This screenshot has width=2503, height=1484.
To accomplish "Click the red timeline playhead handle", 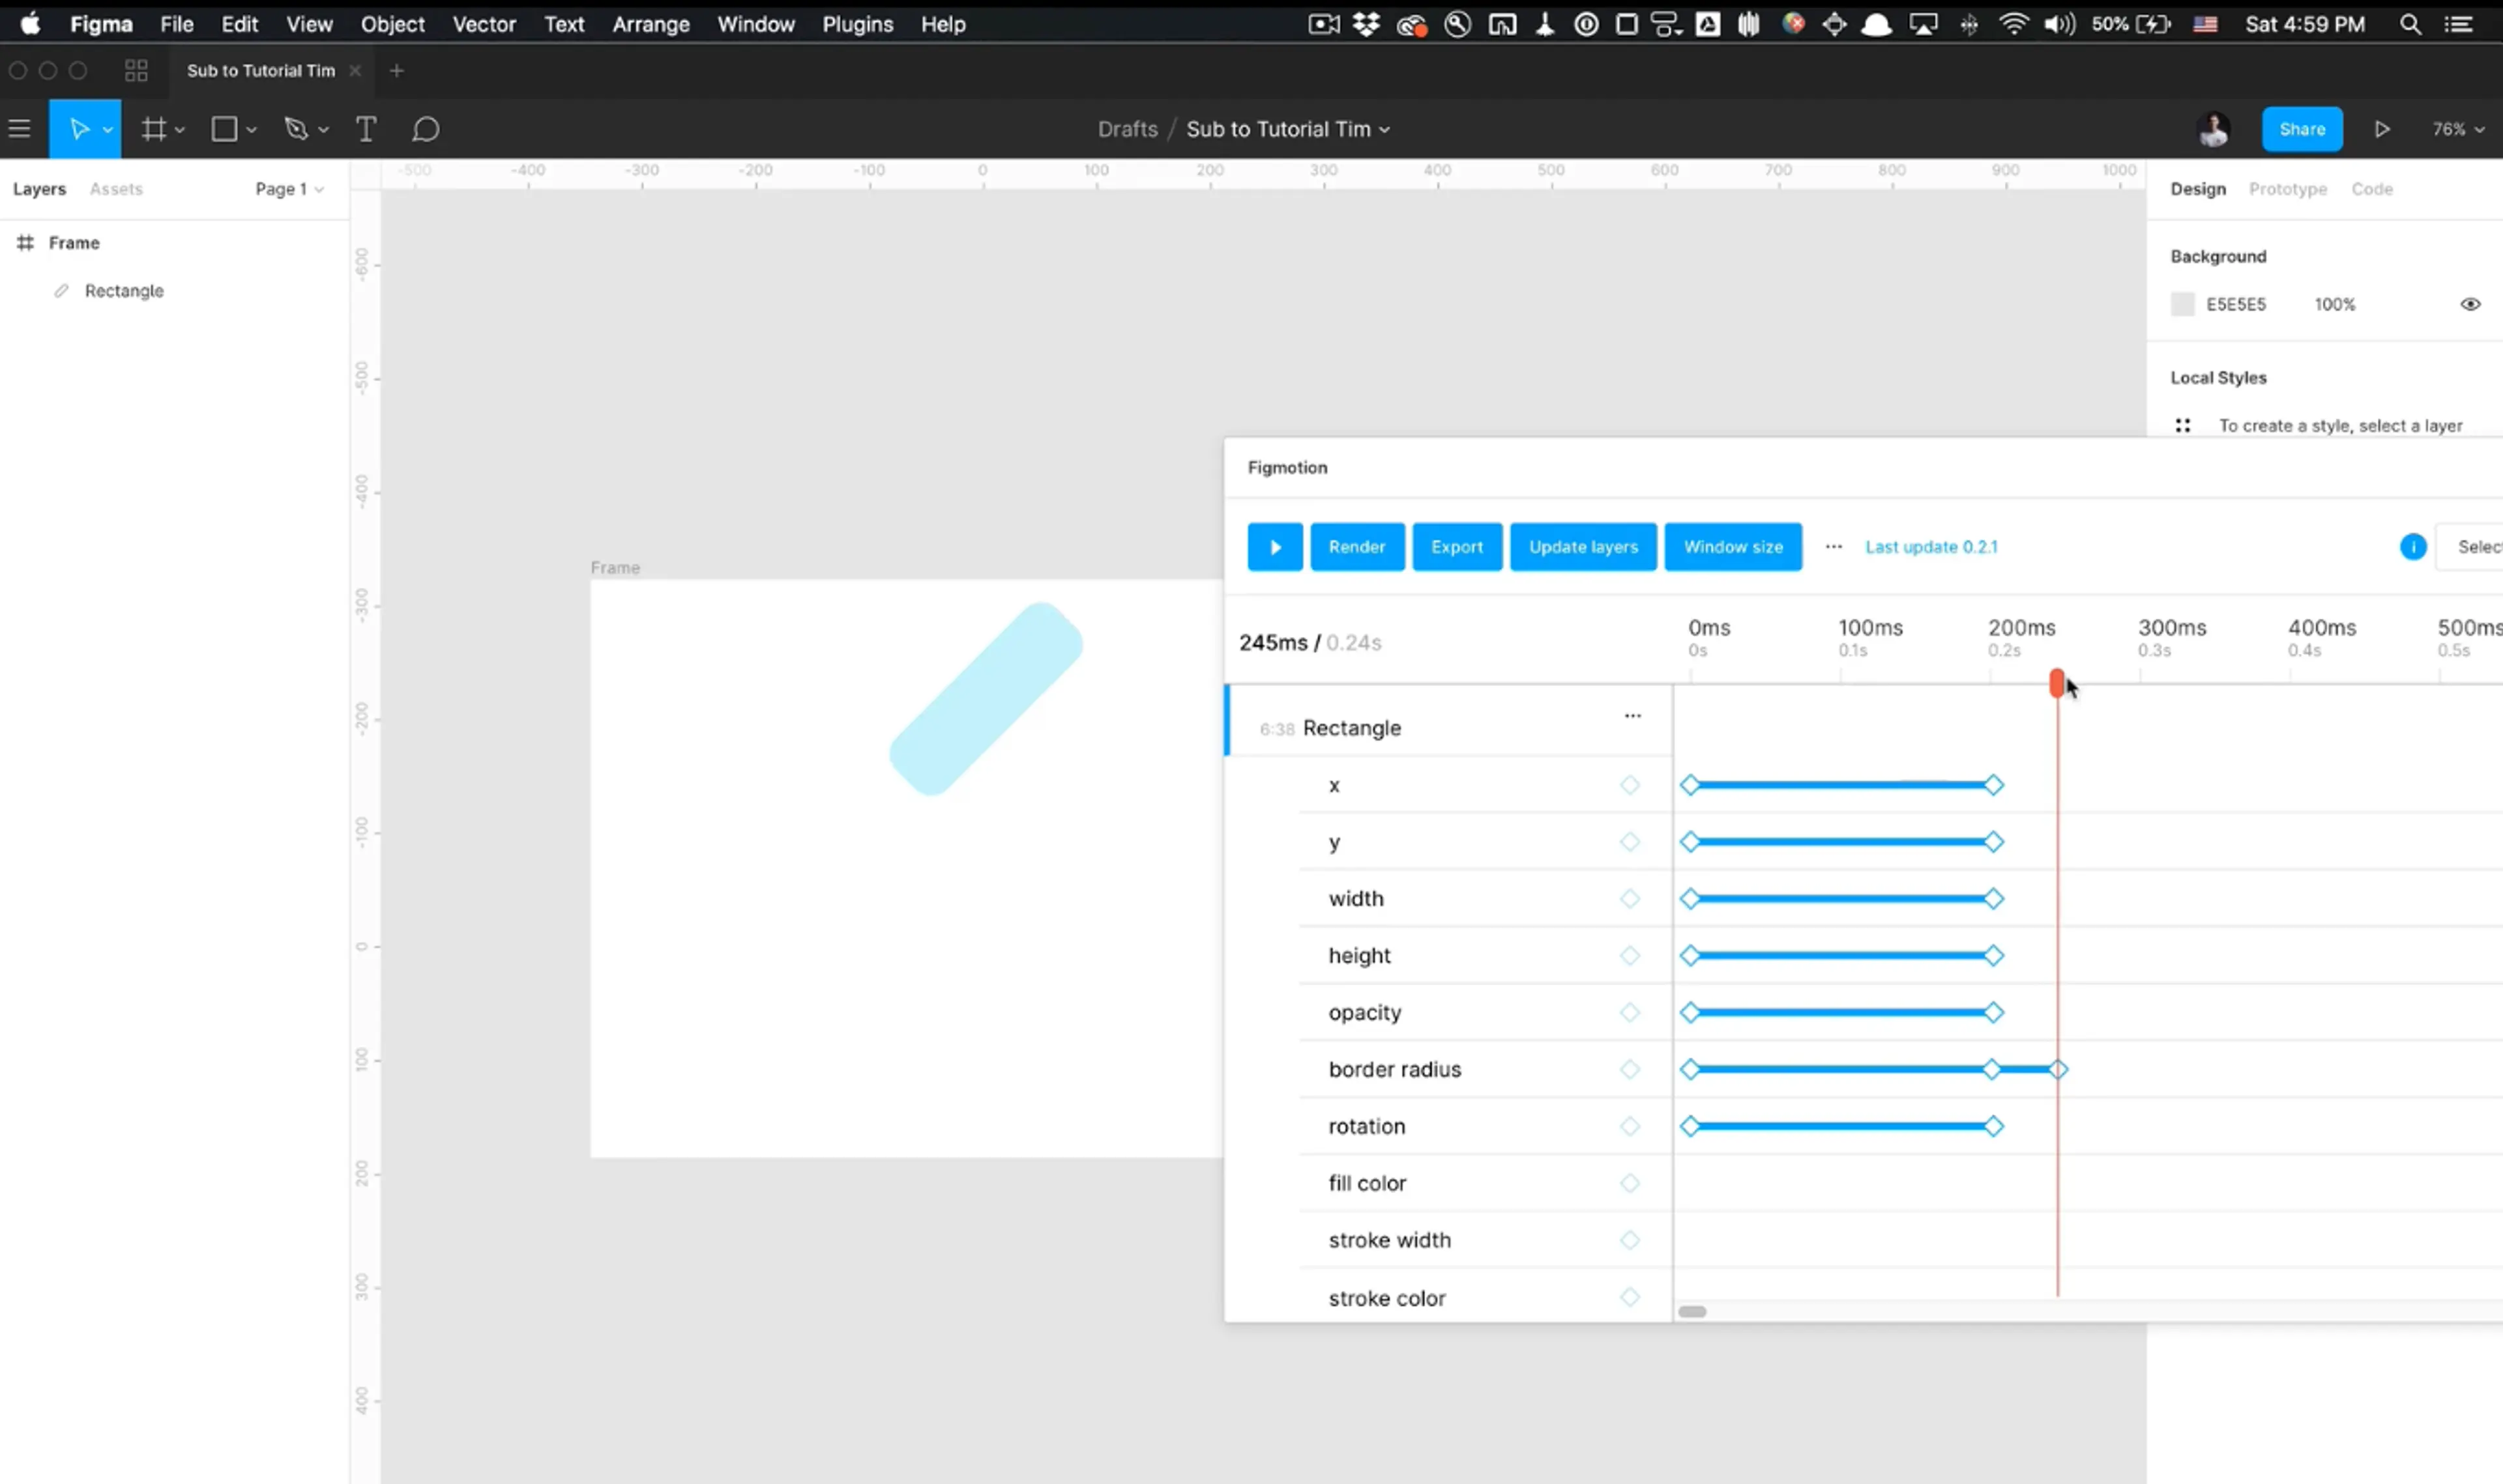I will [2056, 684].
